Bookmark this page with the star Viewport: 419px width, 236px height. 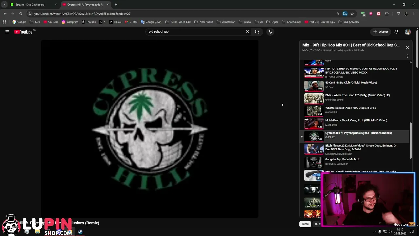point(352,14)
